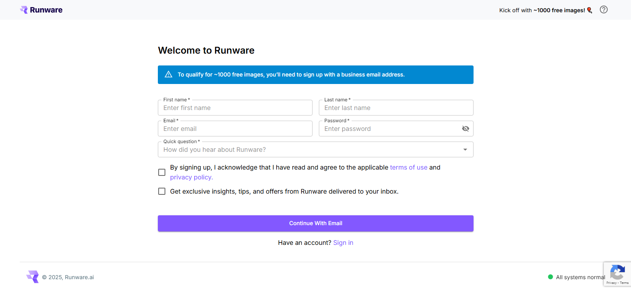The width and height of the screenshot is (631, 291).
Task: Focus the Email input field
Action: click(x=235, y=129)
